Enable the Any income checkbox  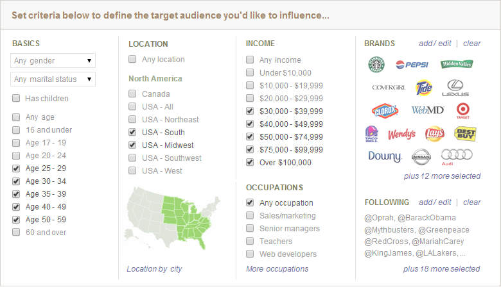[250, 60]
